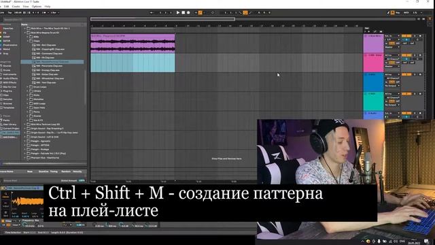Viewport: 435px width, 245px height.
Task: Open the Options menu
Action: tap(36, 6)
